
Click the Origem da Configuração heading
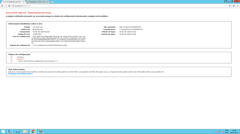pos(19,54)
